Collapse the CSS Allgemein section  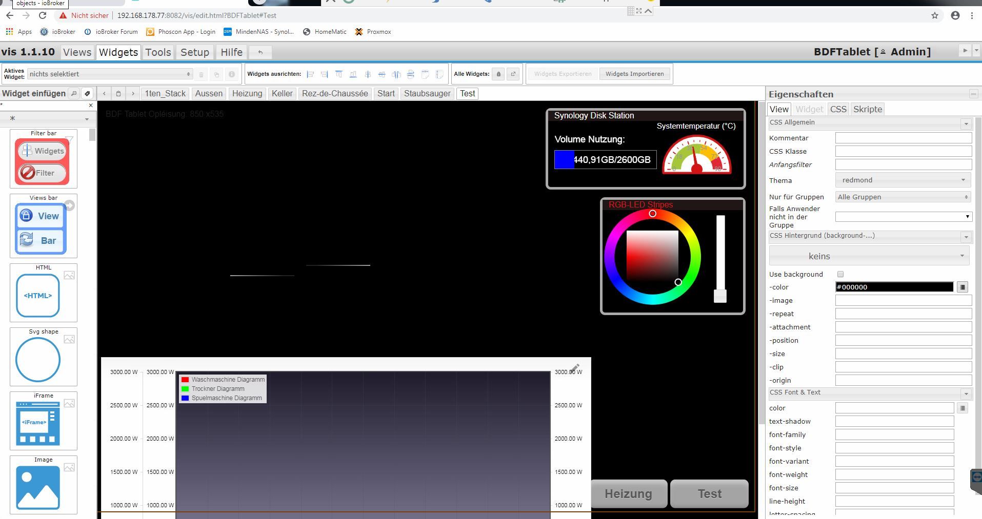click(x=966, y=123)
